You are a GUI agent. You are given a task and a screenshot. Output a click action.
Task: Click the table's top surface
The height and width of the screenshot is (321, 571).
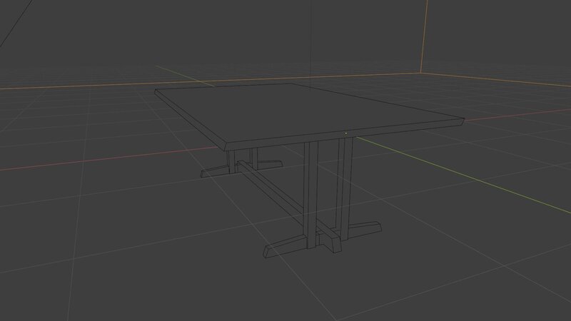(x=300, y=111)
